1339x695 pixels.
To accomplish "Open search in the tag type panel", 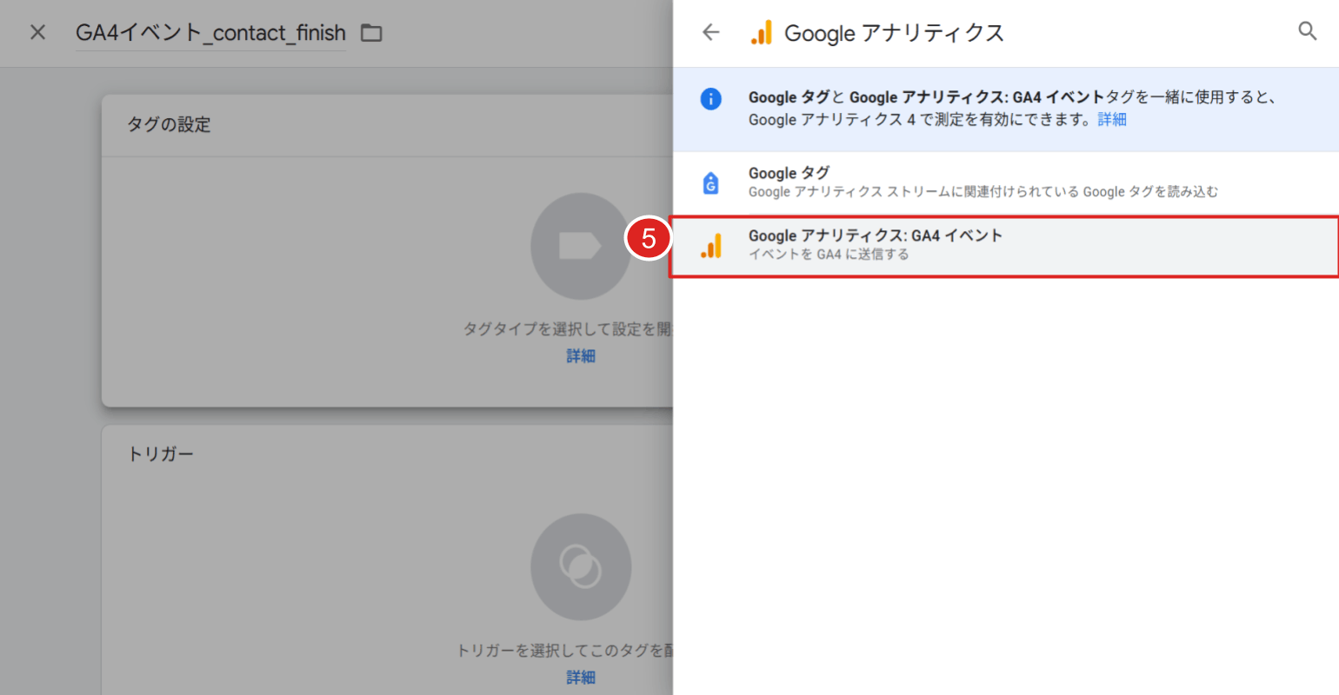I will coord(1308,30).
